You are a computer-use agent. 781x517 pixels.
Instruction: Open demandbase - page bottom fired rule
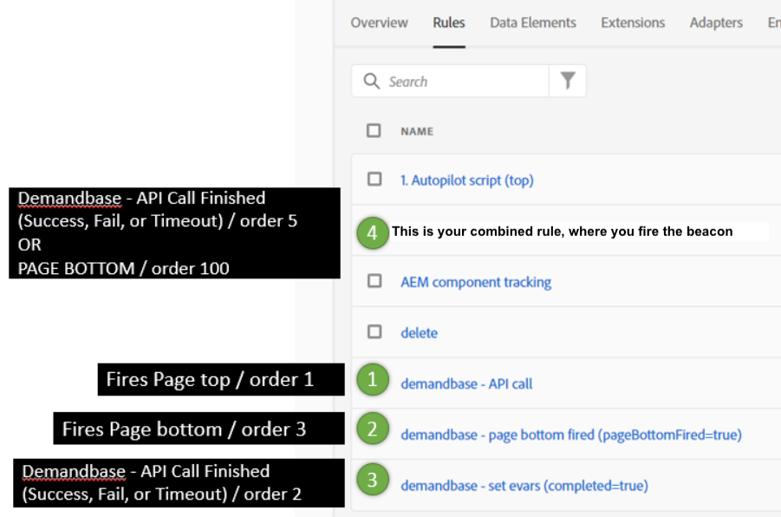[x=571, y=435]
